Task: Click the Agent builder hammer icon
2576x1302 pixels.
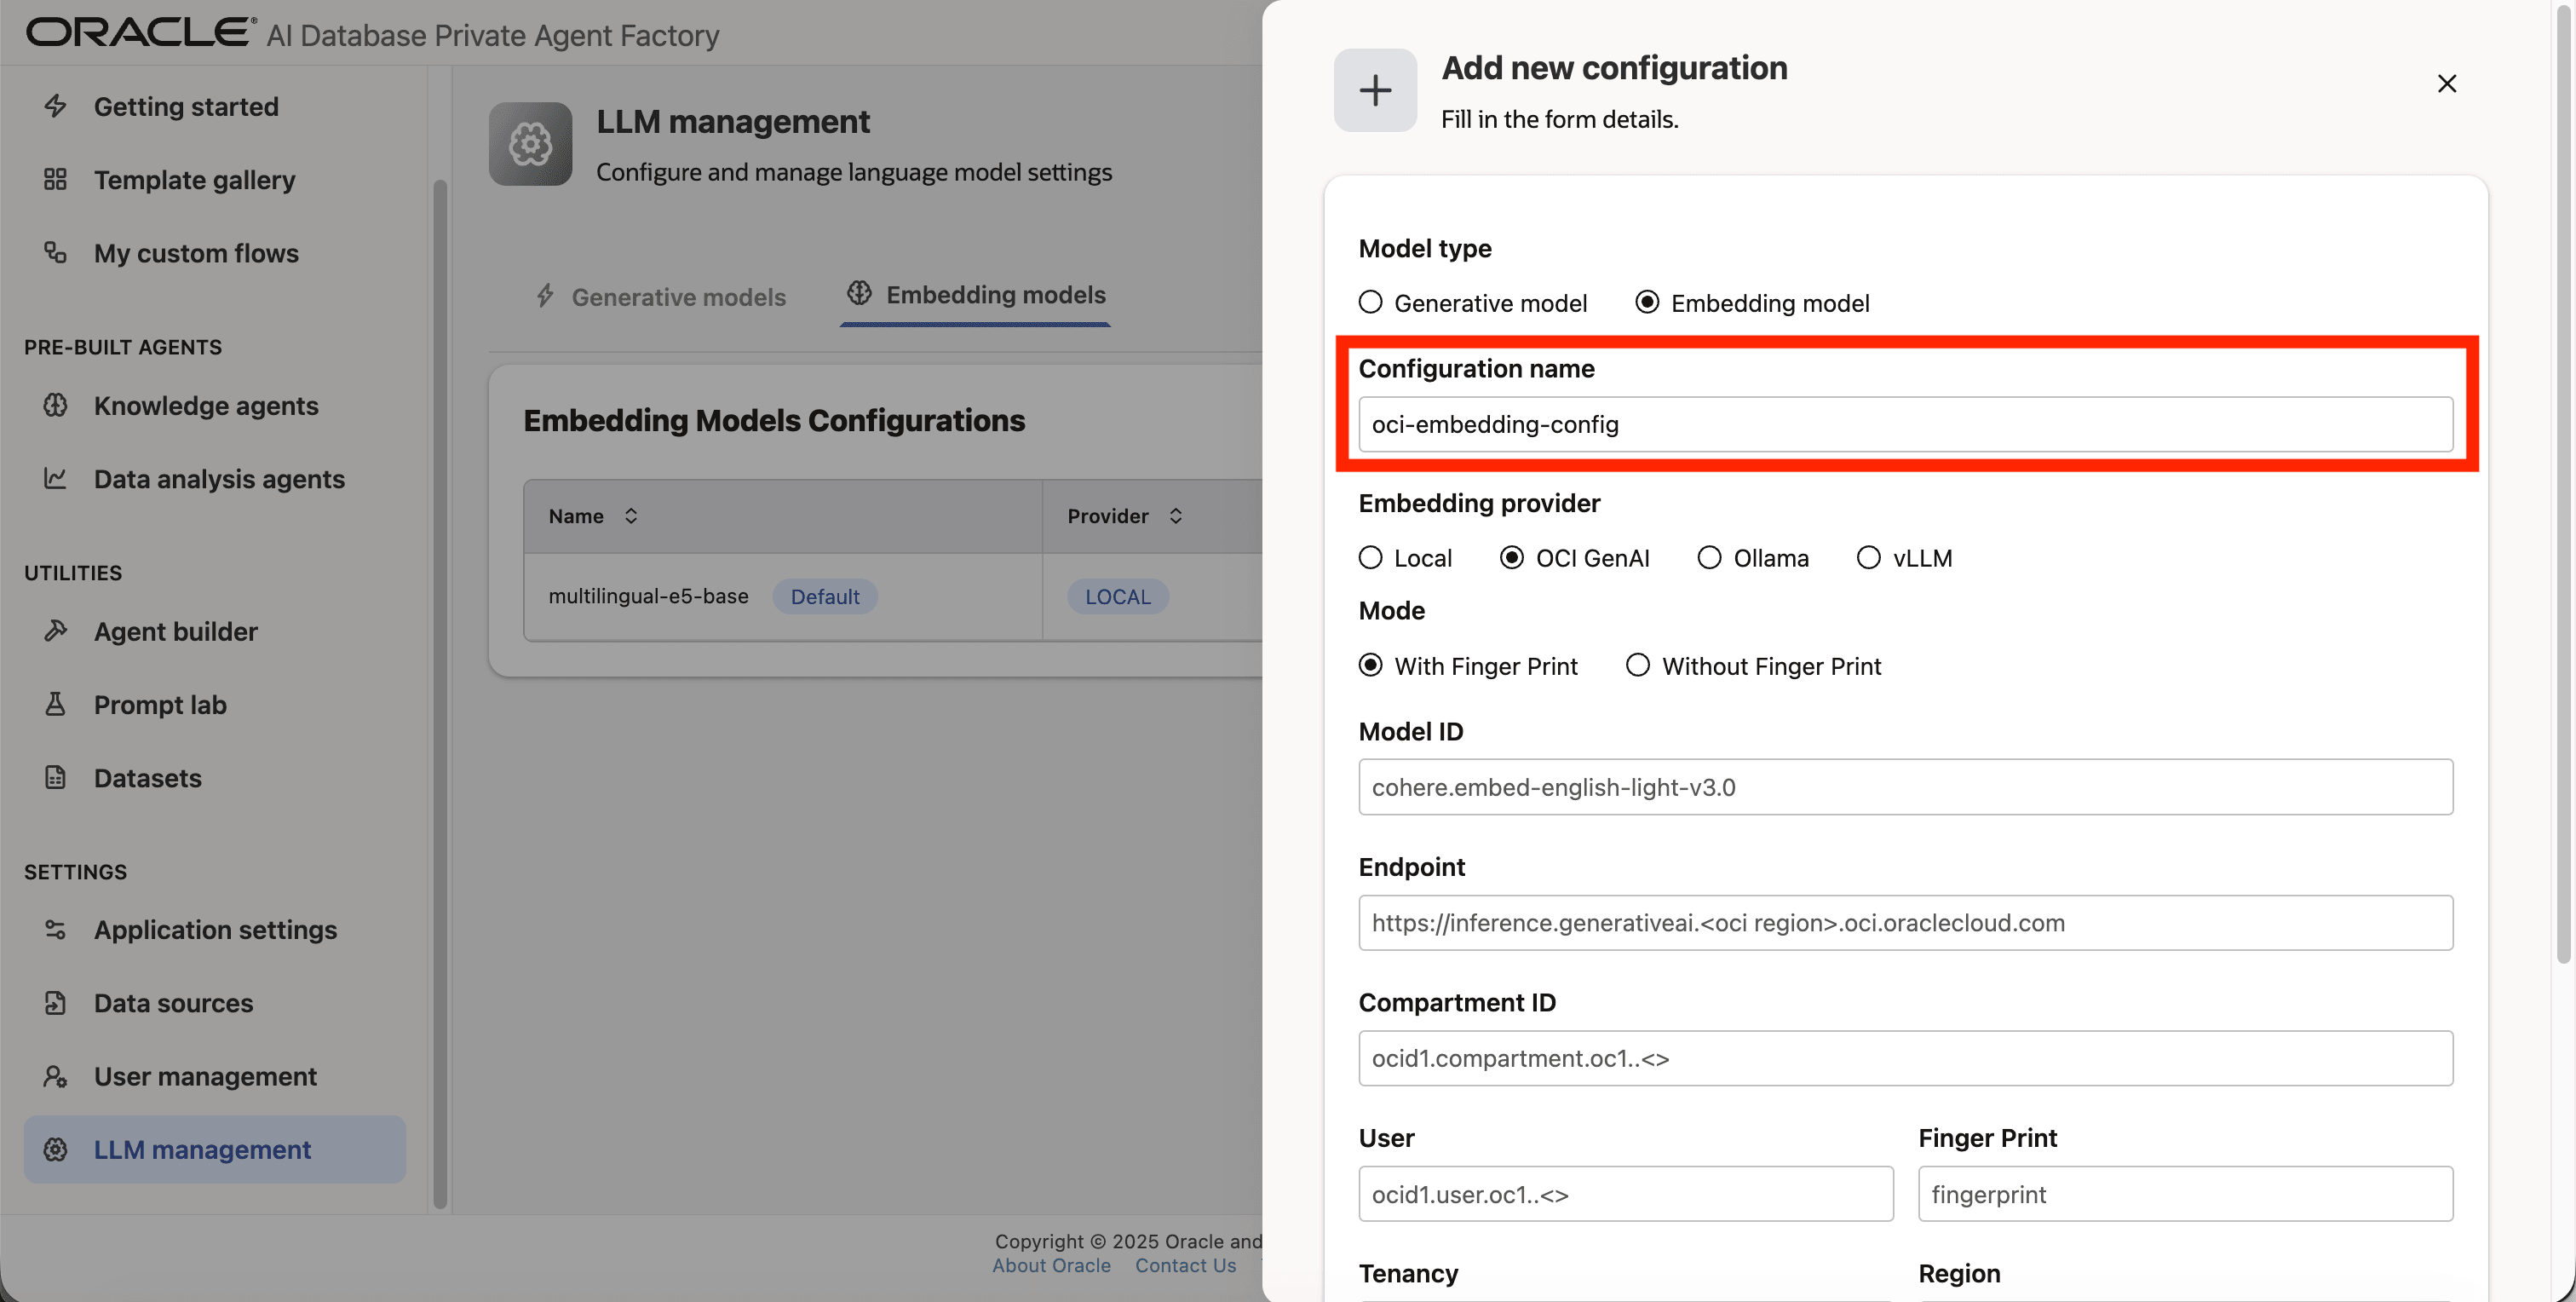Action: click(x=56, y=630)
